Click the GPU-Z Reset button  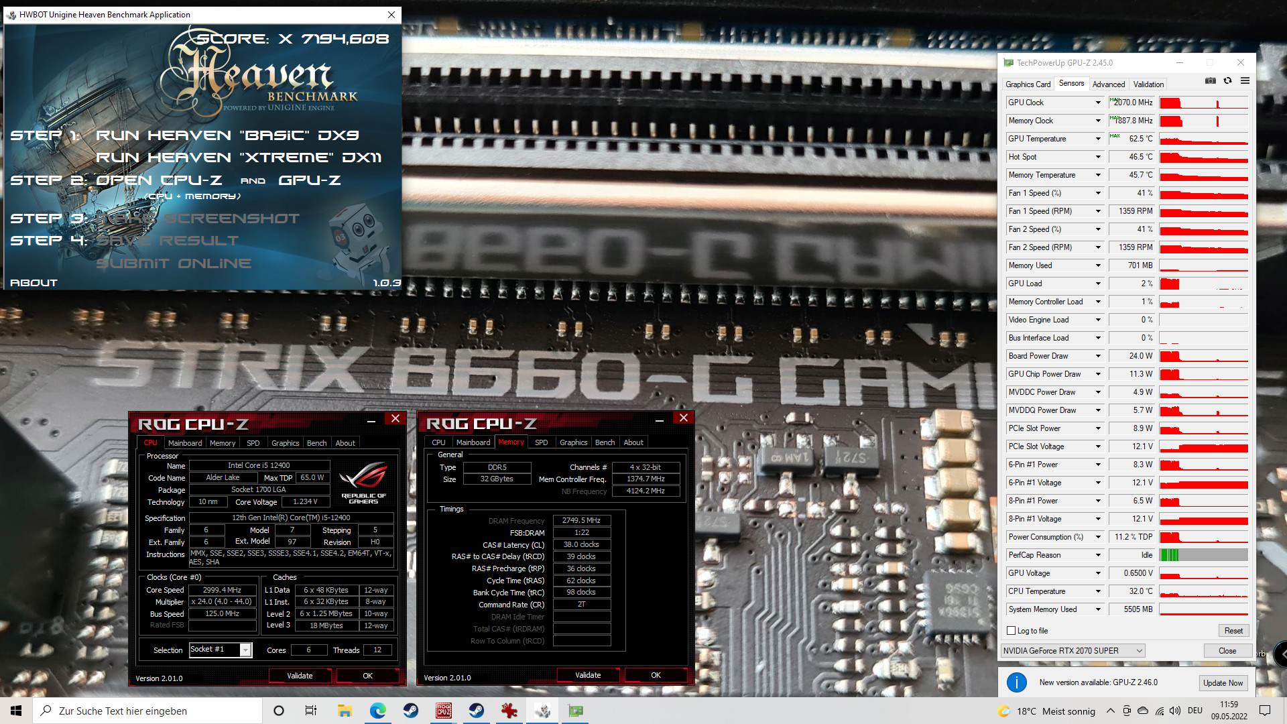[x=1233, y=631]
